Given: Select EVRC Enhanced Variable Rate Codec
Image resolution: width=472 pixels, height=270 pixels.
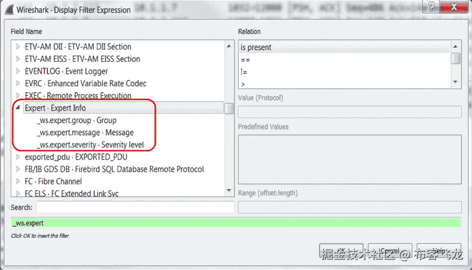Looking at the screenshot, I should pos(86,83).
